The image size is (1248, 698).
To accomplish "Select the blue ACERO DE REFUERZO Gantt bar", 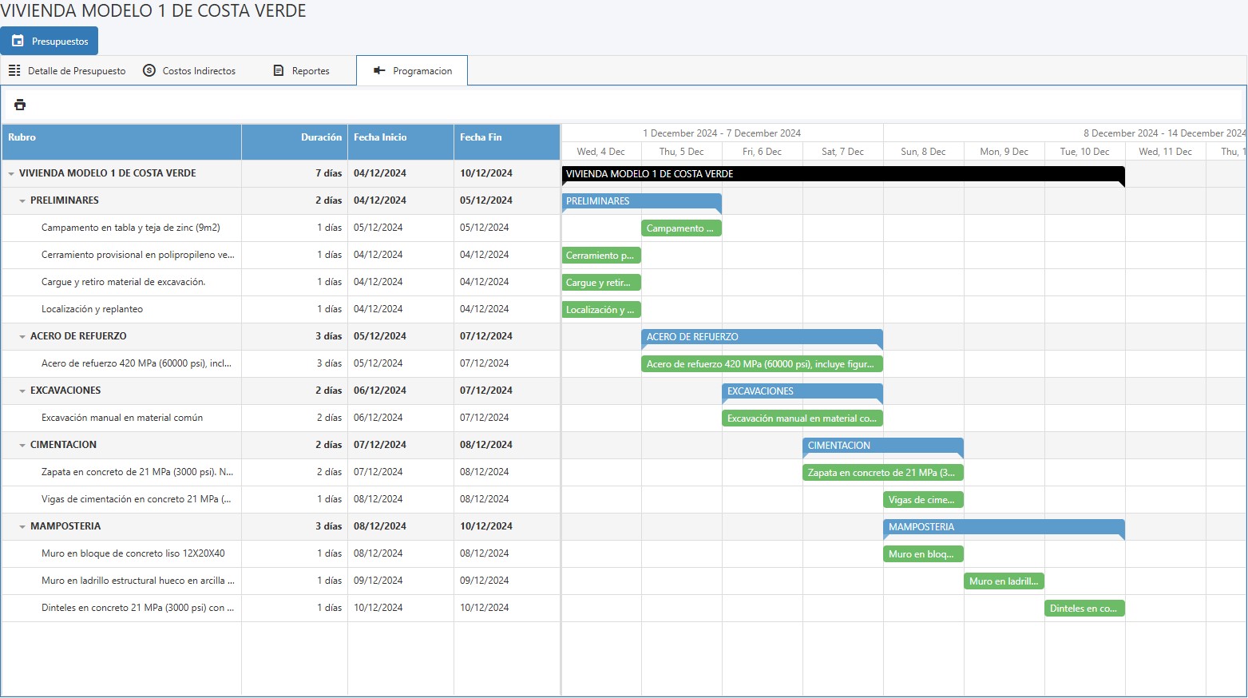I will [762, 337].
